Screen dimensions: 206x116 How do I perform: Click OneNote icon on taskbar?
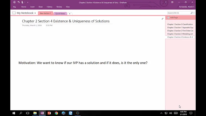pyautogui.click(x=42, y=113)
